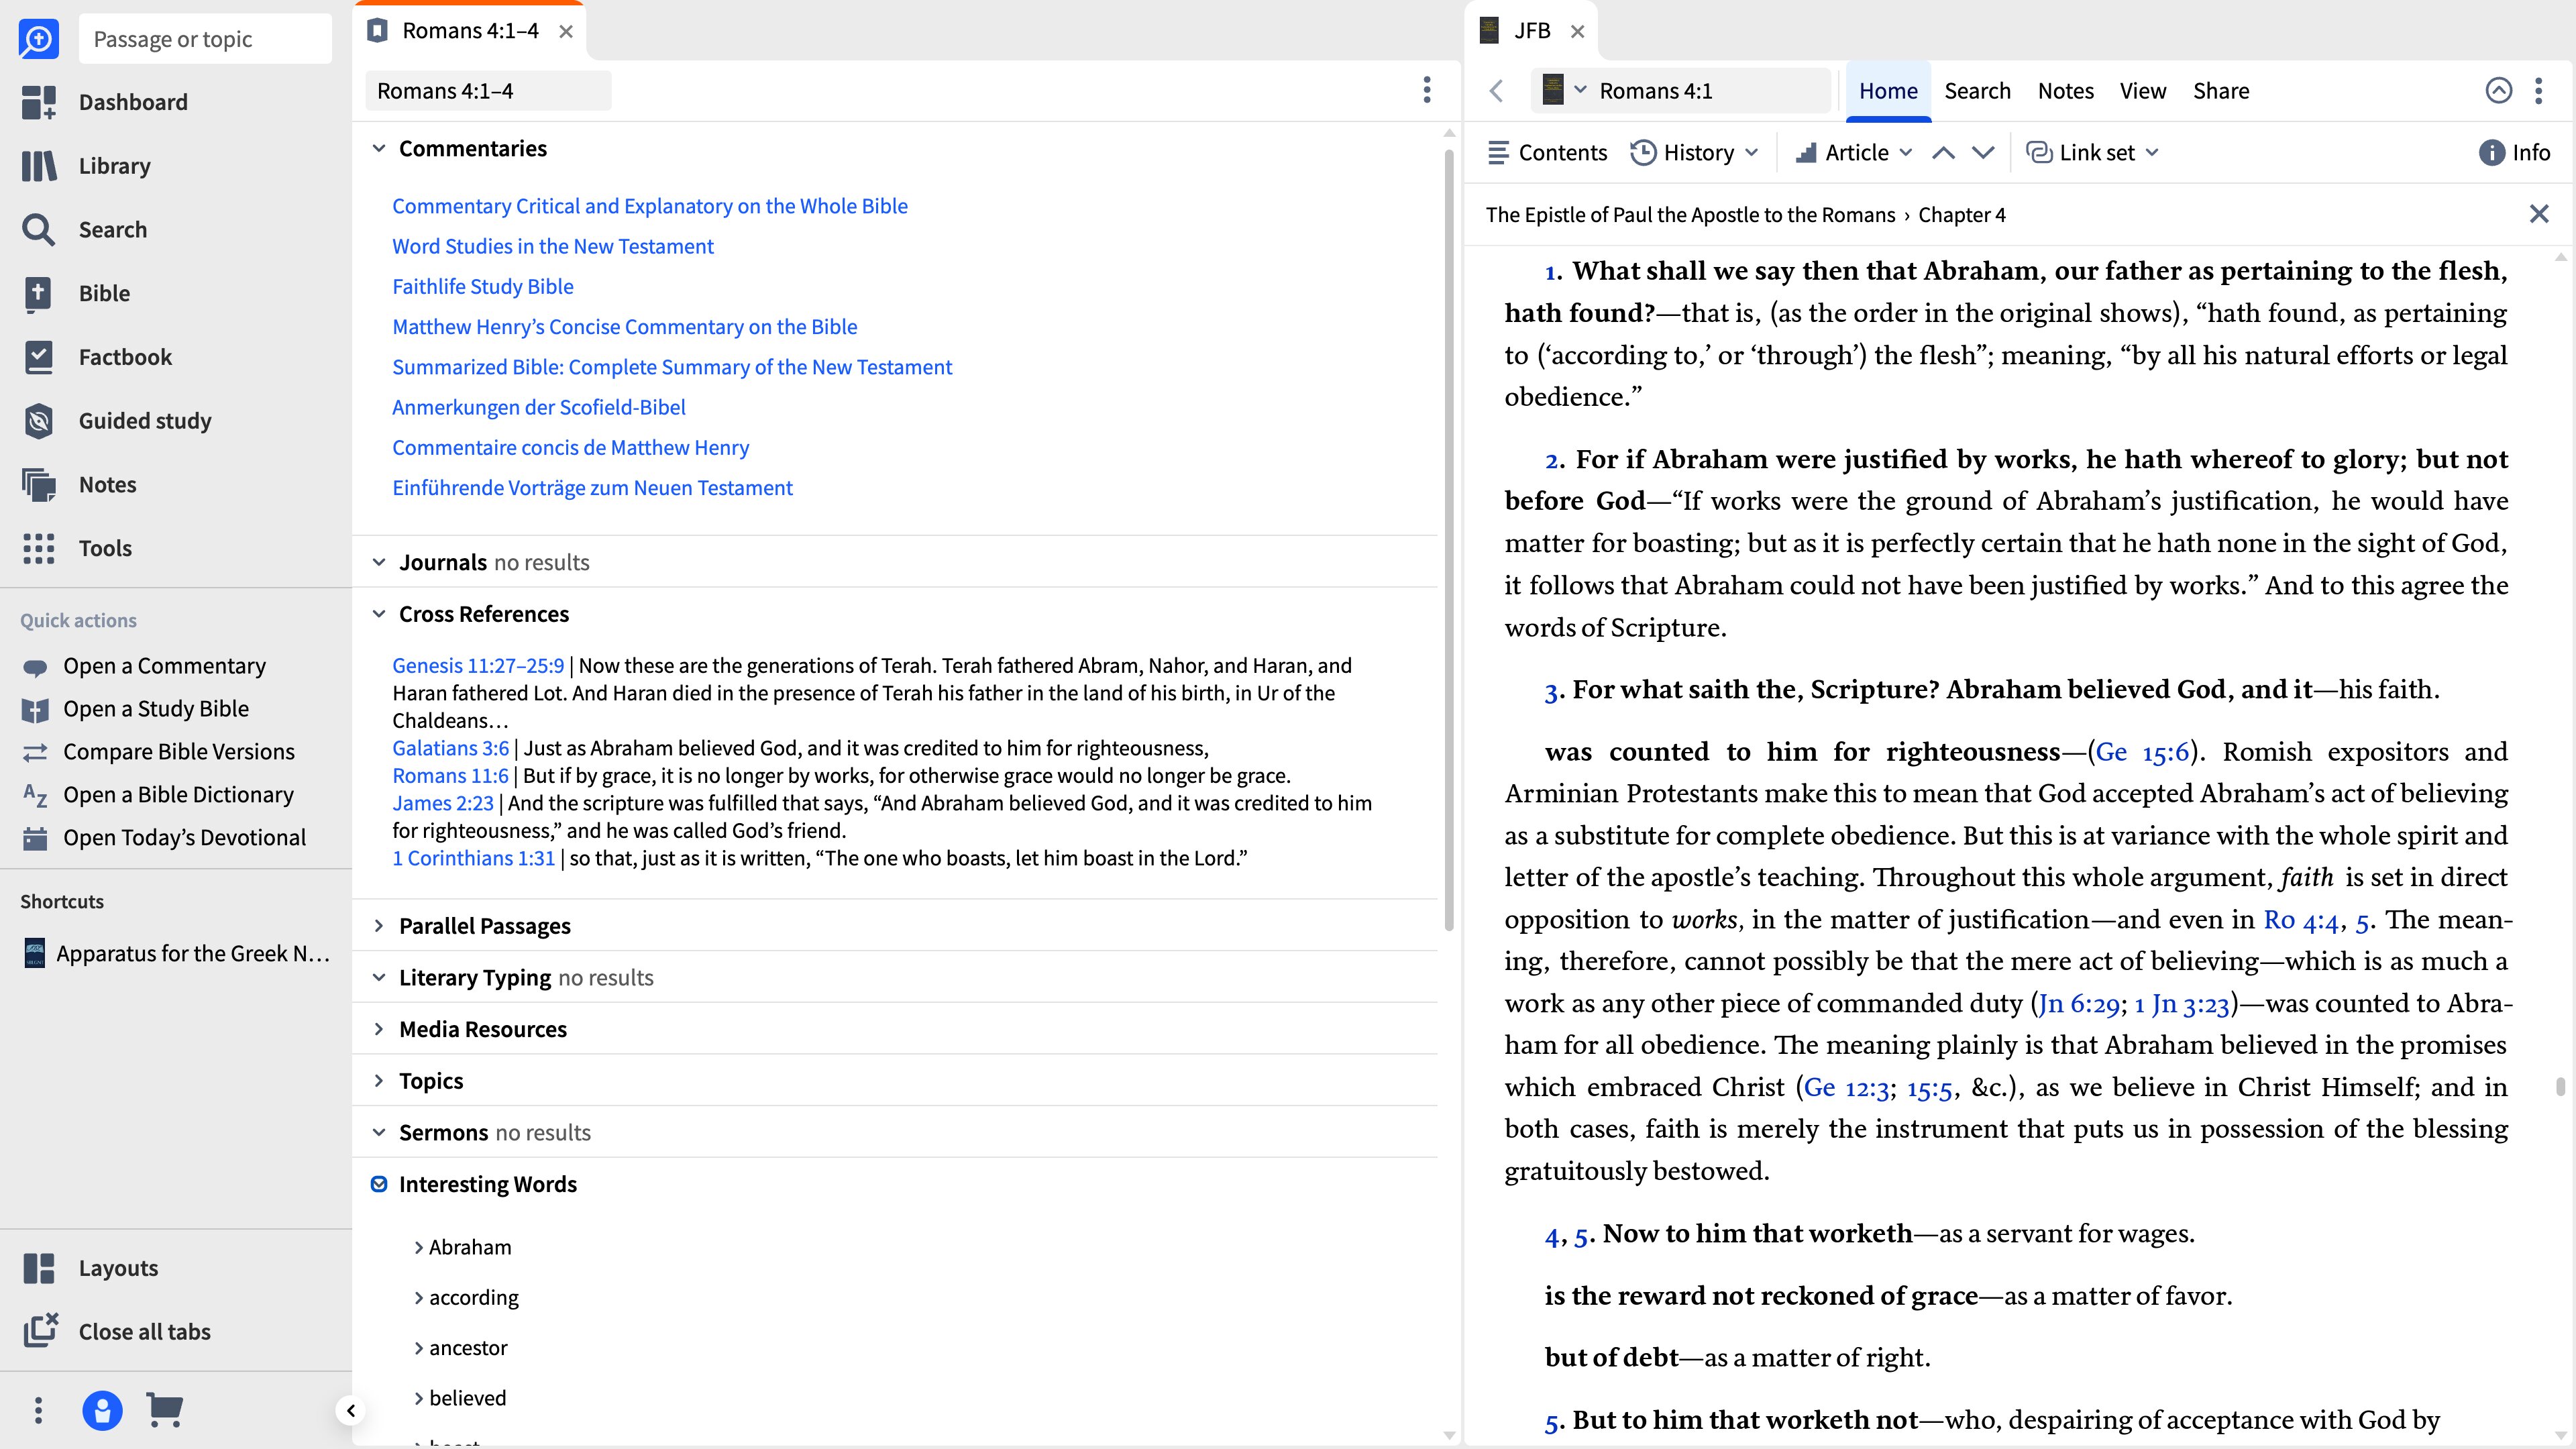The image size is (2576, 1449).
Task: Click the Romans 4:1 reference box in JFB
Action: [1680, 91]
